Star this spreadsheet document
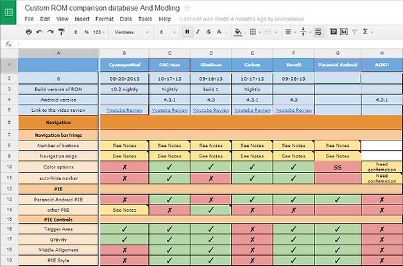 [187, 8]
